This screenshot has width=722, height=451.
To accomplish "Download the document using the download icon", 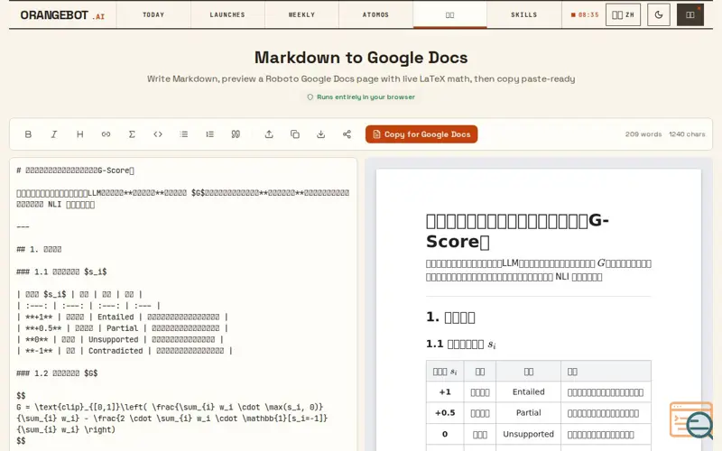I will point(321,134).
